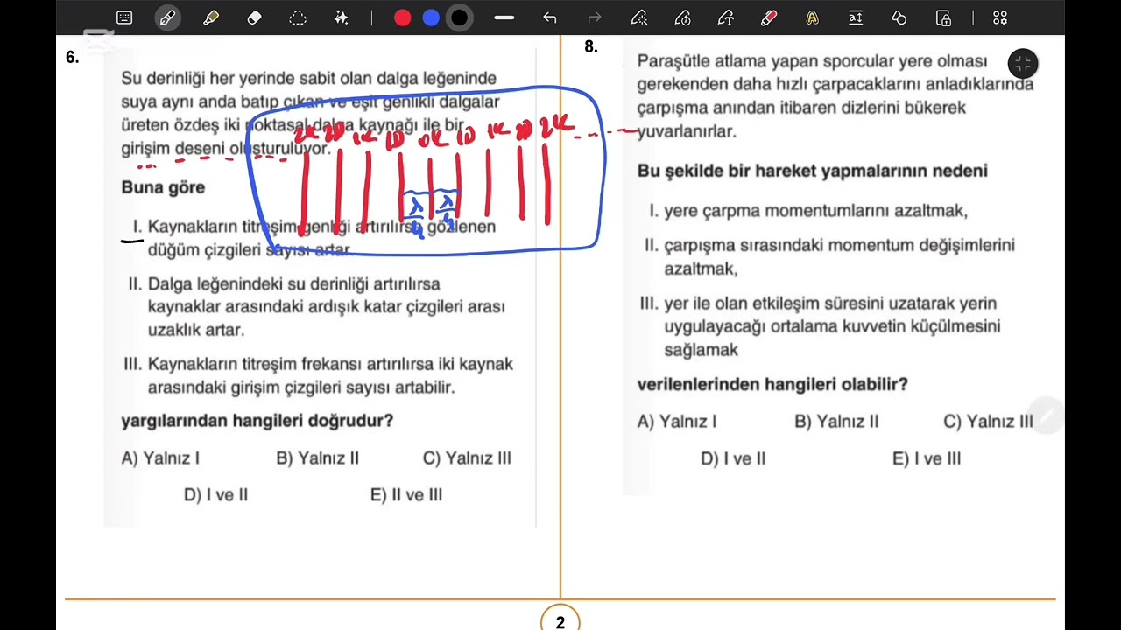This screenshot has width=1121, height=630.
Task: Open the stroke thickness selector
Action: [x=504, y=17]
